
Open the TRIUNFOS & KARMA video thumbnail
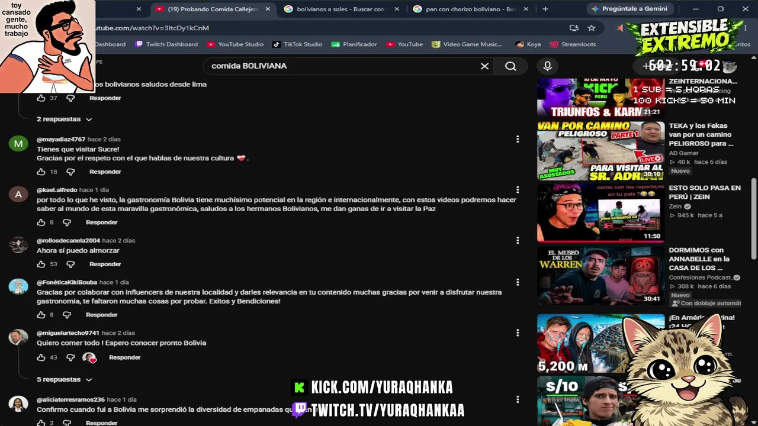(600, 98)
